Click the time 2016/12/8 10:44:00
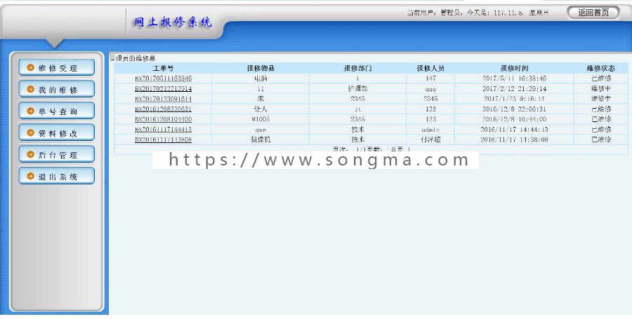 pyautogui.click(x=514, y=119)
